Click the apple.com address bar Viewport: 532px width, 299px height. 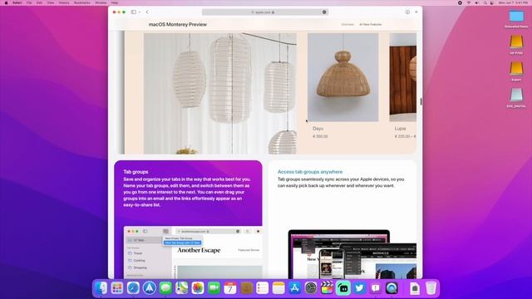click(x=265, y=12)
